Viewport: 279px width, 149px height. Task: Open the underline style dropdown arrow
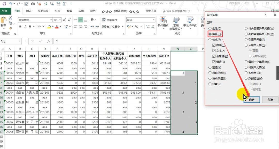33,27
